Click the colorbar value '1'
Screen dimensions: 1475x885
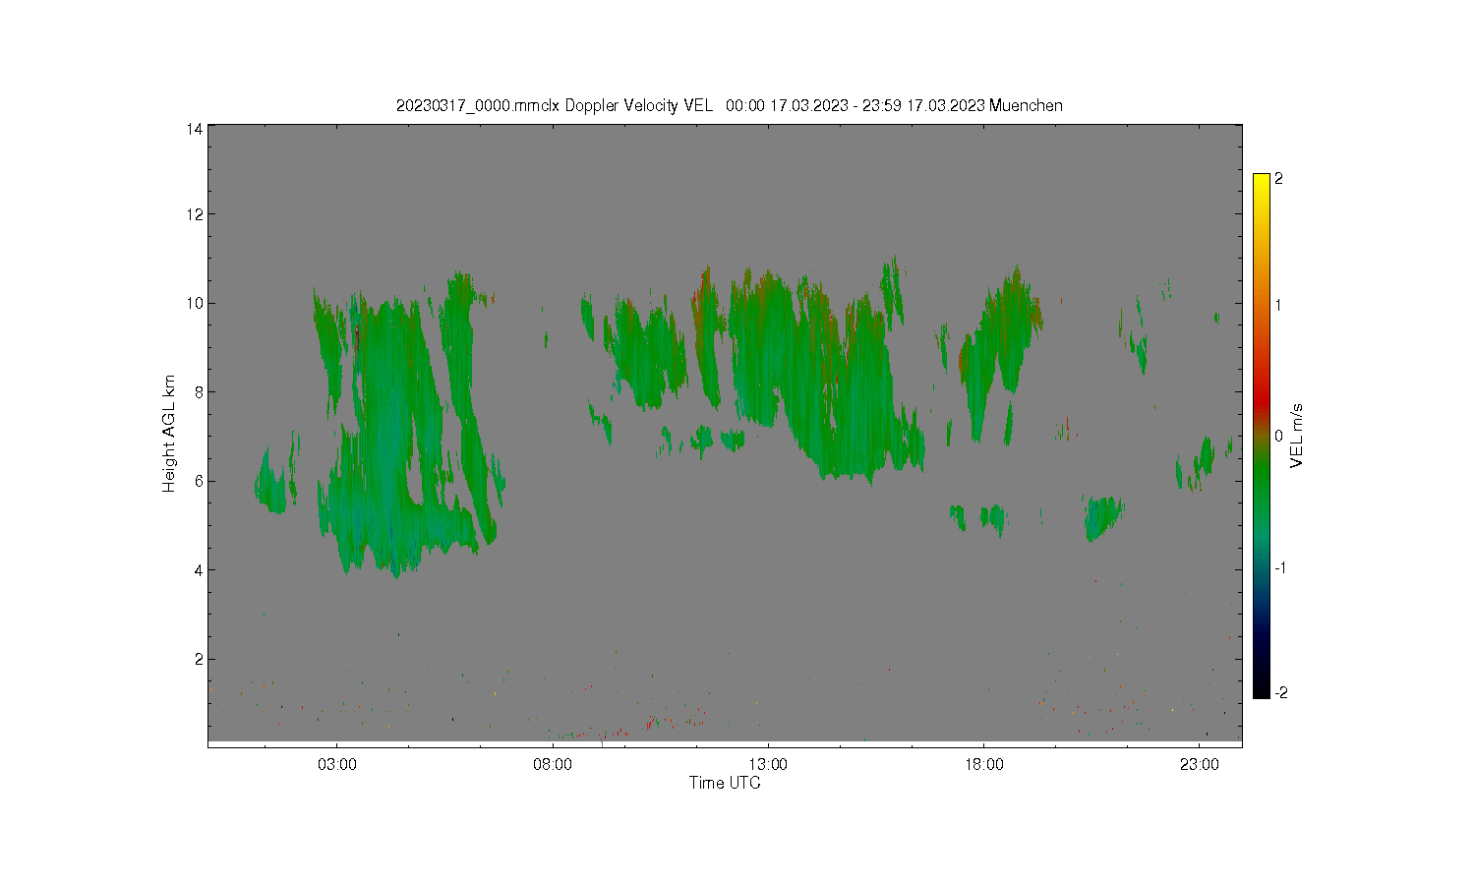click(1278, 305)
